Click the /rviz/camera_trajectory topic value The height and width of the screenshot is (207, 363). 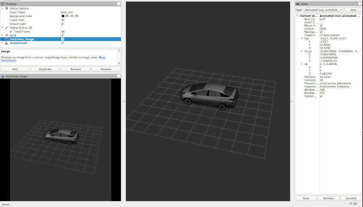[x=335, y=86]
